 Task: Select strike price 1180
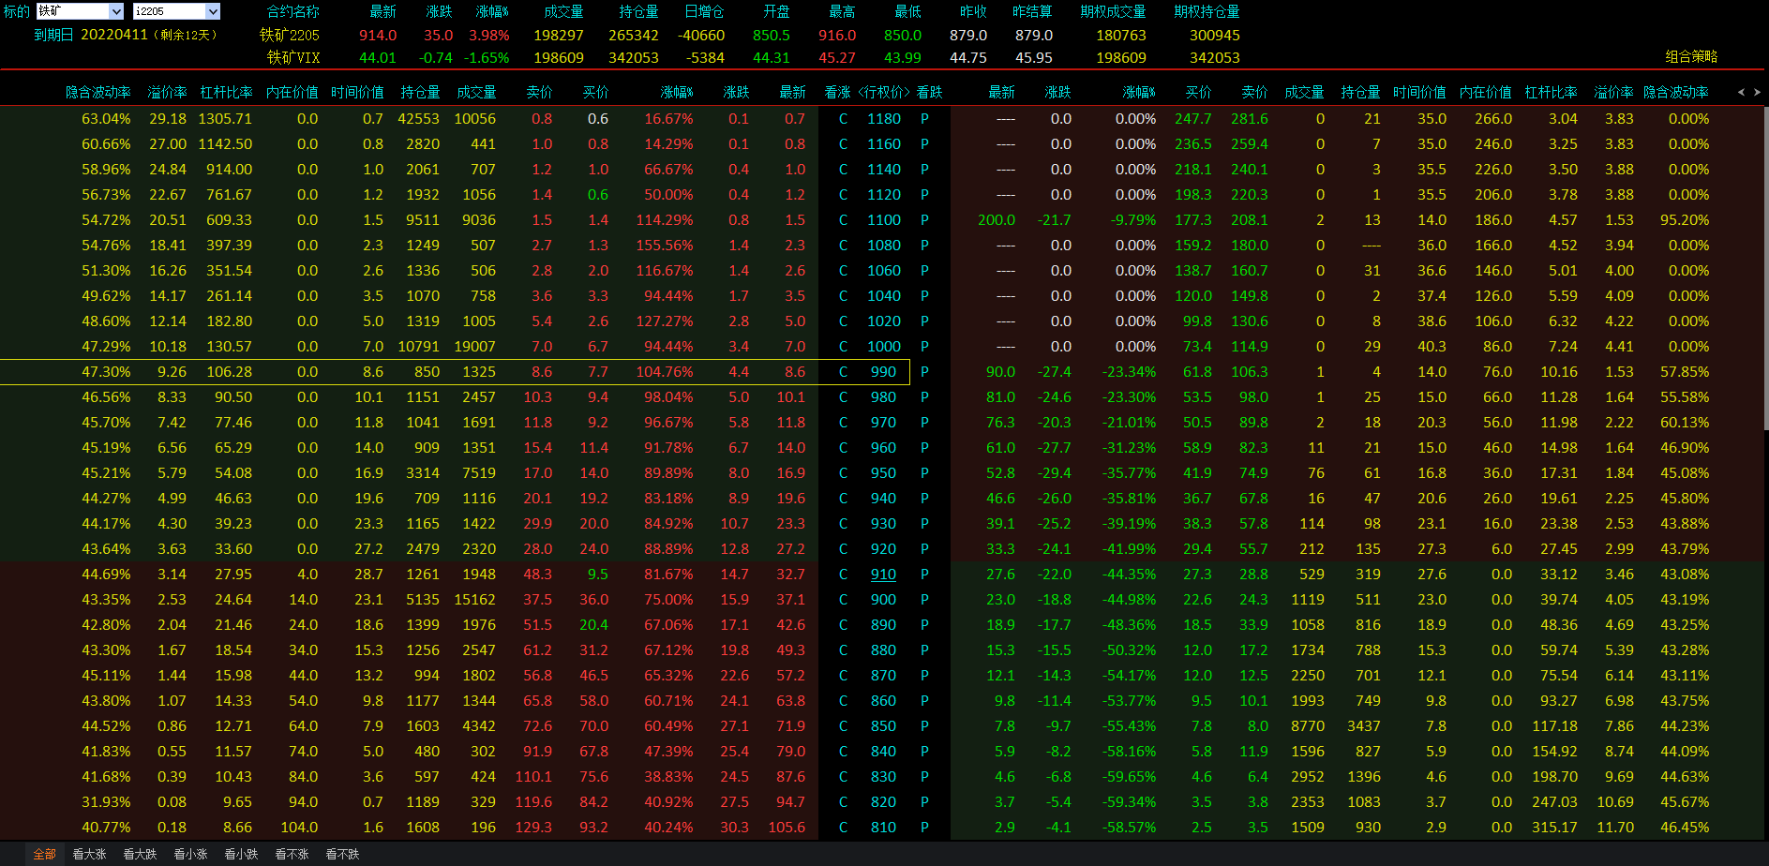coord(884,118)
